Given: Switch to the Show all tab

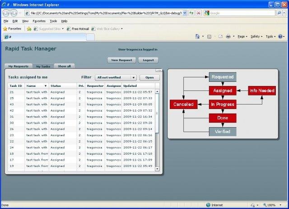Looking at the screenshot, I should [x=64, y=66].
